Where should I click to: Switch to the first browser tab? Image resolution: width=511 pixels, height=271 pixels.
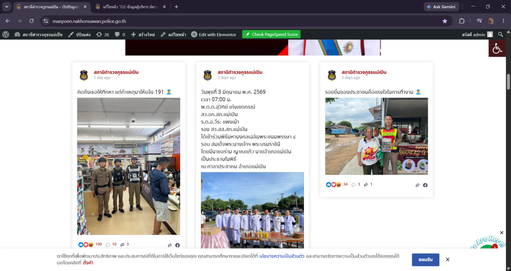pos(52,6)
